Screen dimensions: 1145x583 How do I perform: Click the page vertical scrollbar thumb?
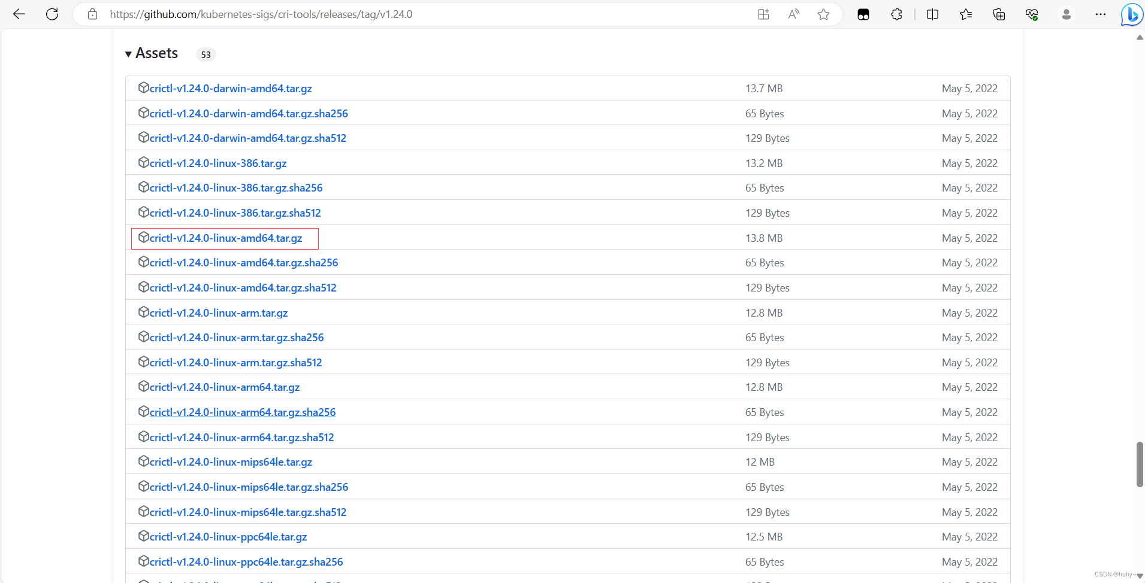(x=1140, y=464)
